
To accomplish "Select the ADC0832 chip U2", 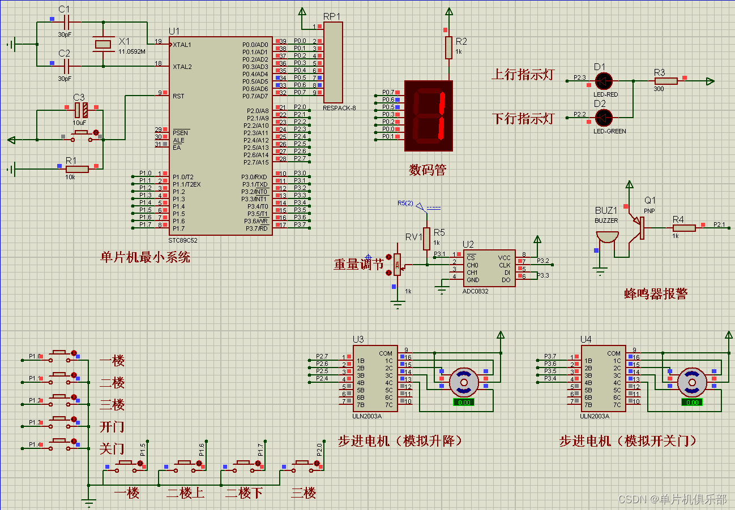I will point(489,268).
